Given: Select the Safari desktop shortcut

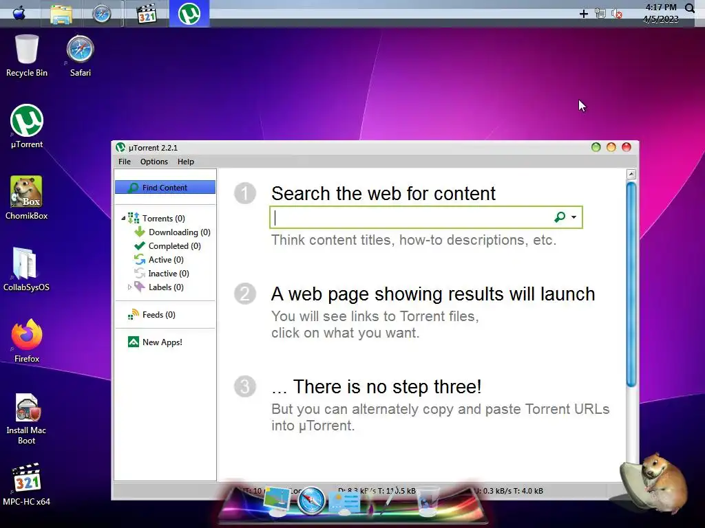Looking at the screenshot, I should 80,56.
